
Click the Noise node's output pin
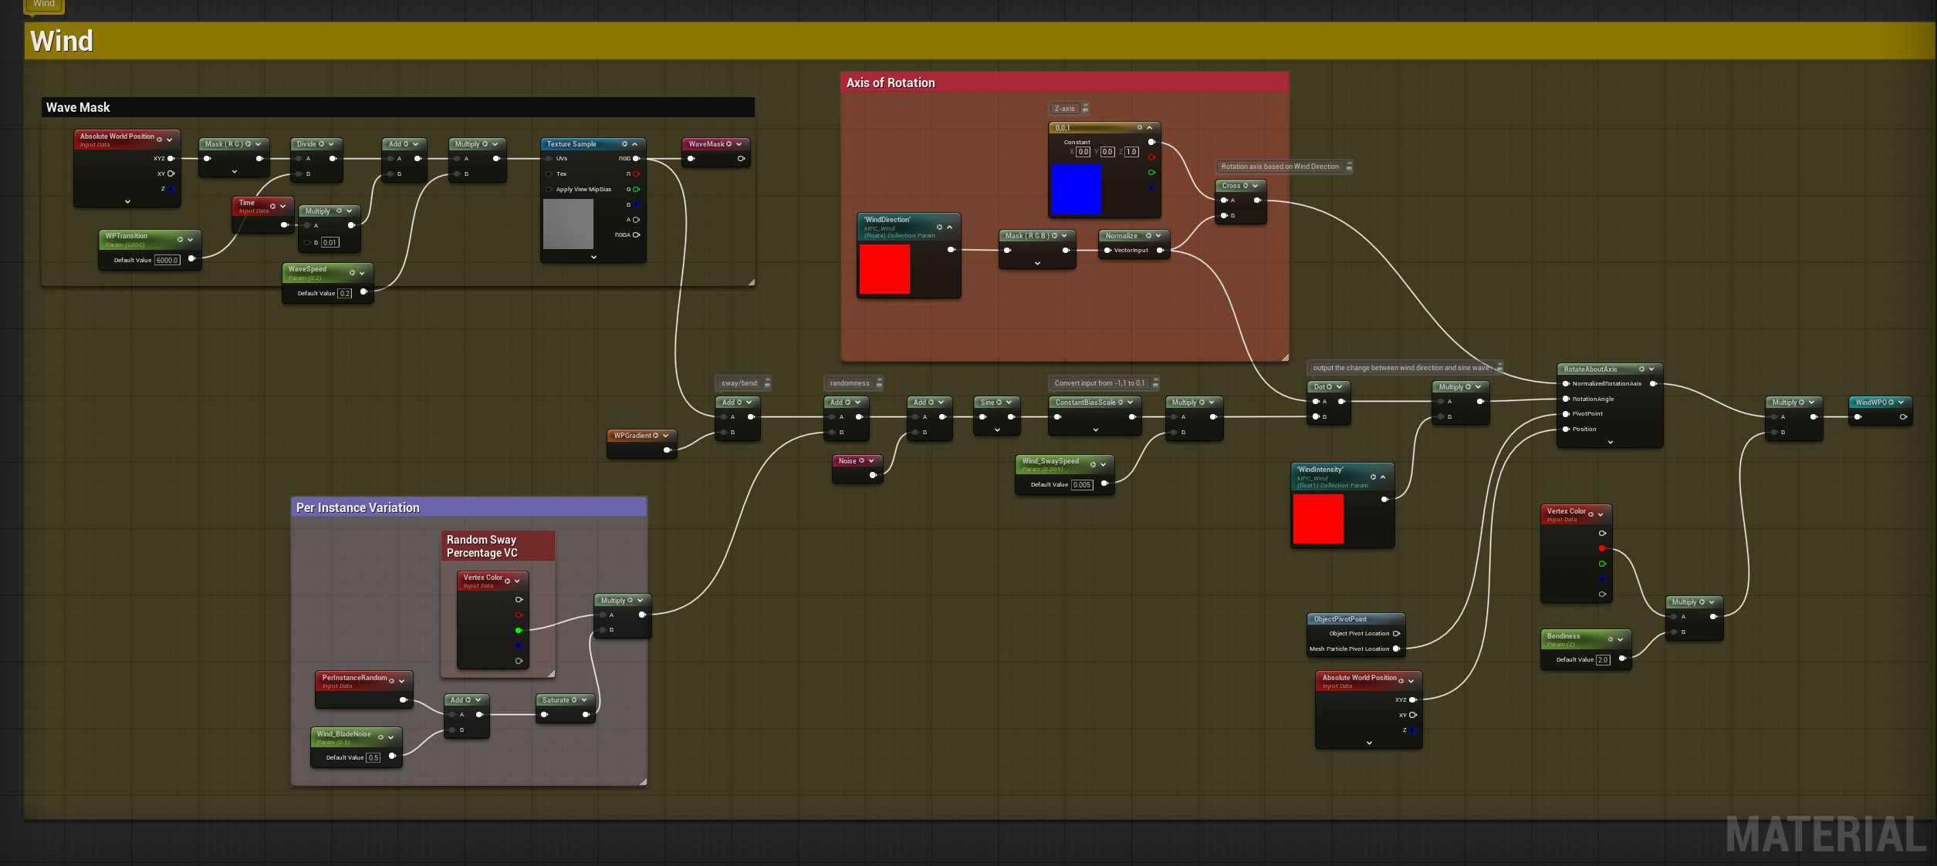pos(873,475)
